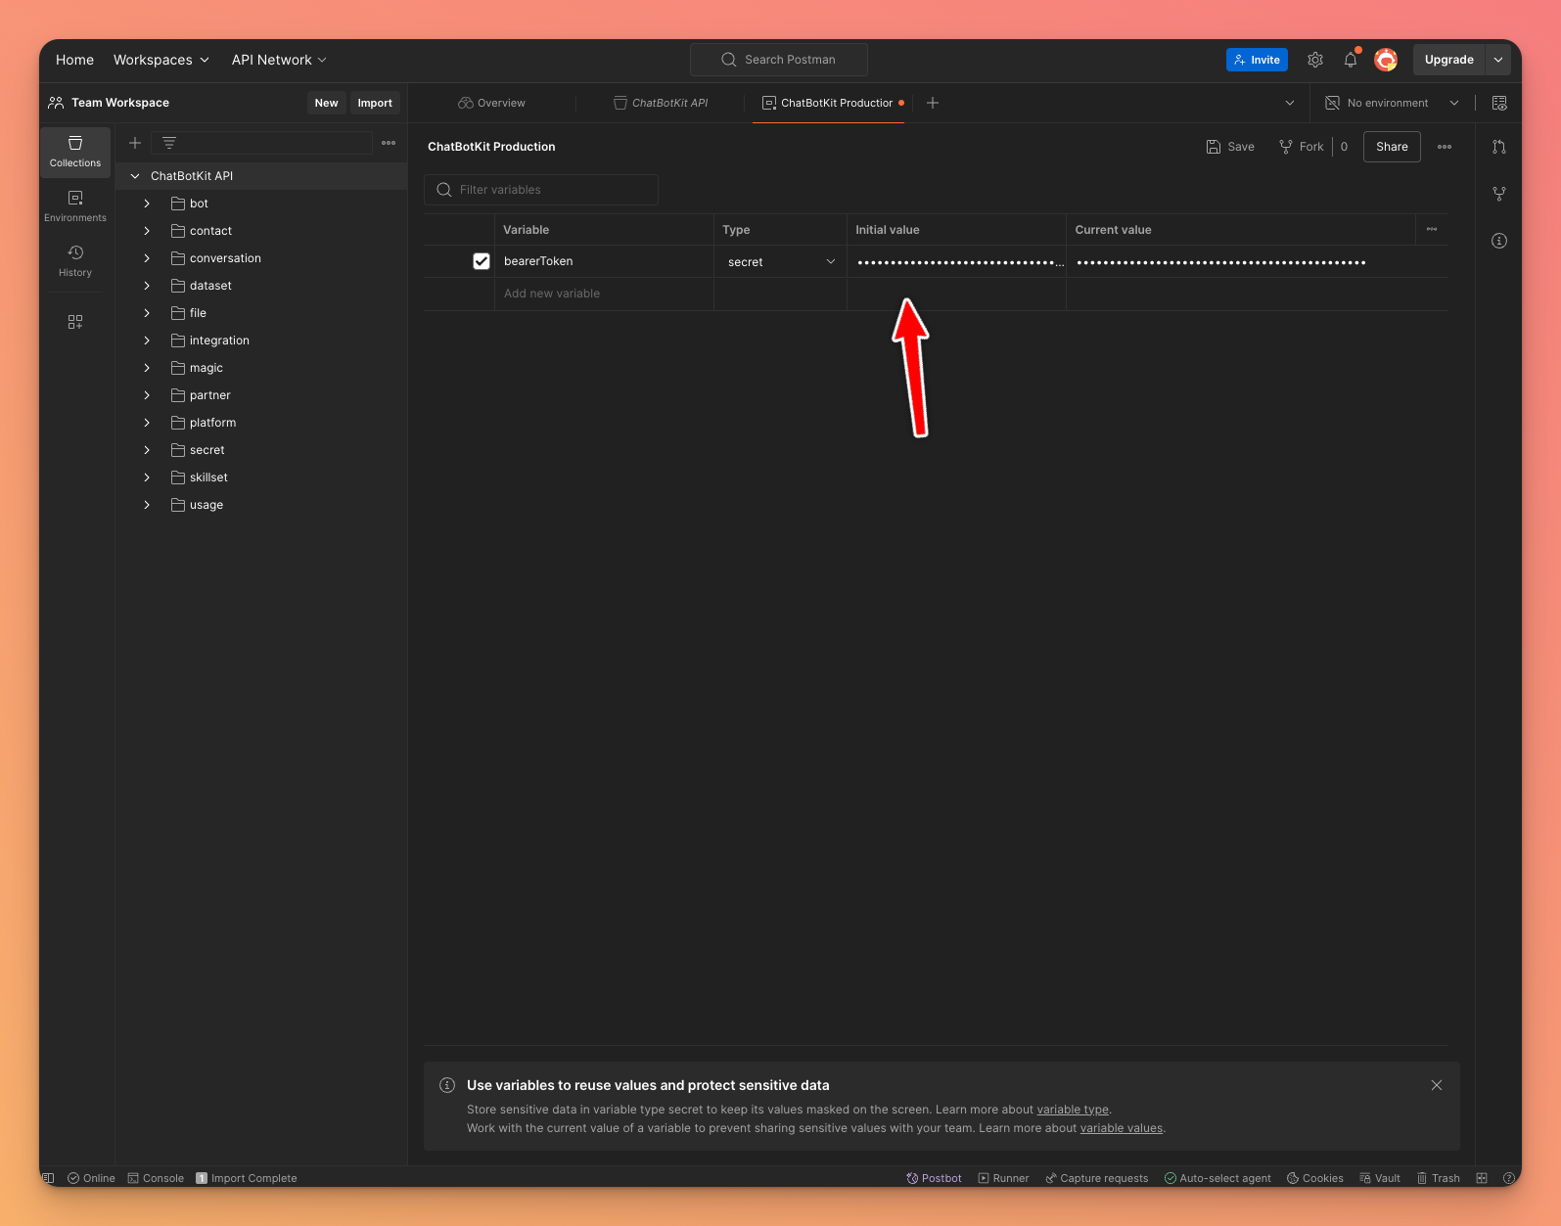Click the Share button

pyautogui.click(x=1391, y=147)
